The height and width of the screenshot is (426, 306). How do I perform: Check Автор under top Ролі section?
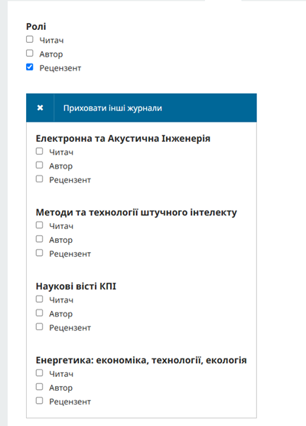[x=30, y=53]
